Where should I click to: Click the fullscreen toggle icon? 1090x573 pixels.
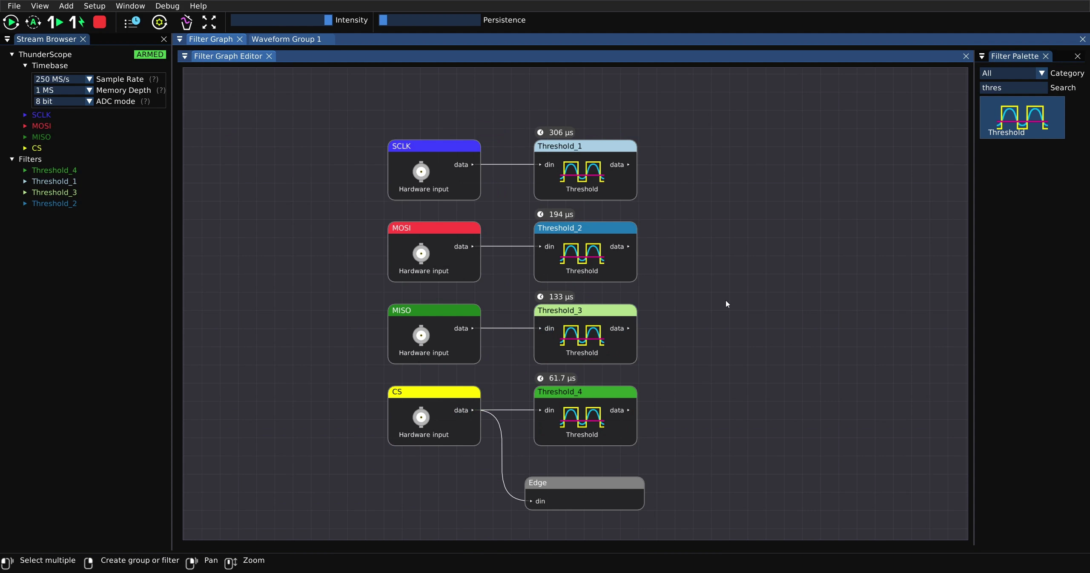[x=209, y=22]
